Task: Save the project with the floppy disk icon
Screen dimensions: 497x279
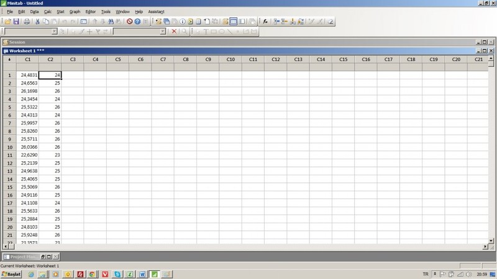Action: coord(16,21)
